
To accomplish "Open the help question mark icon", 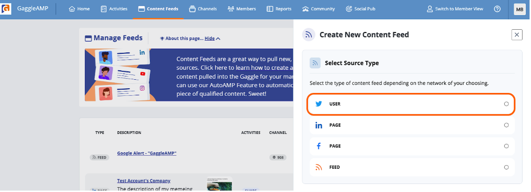I will pyautogui.click(x=497, y=9).
